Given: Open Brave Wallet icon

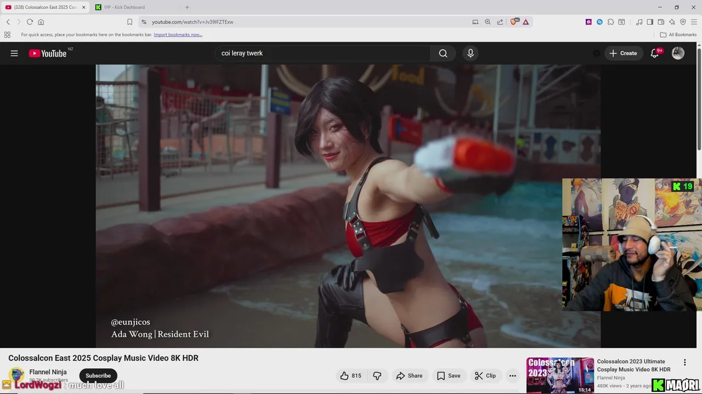Looking at the screenshot, I should coord(661,22).
